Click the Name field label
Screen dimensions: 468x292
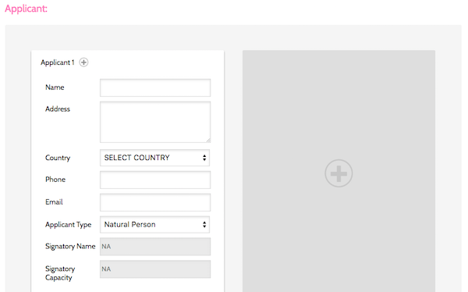[55, 87]
